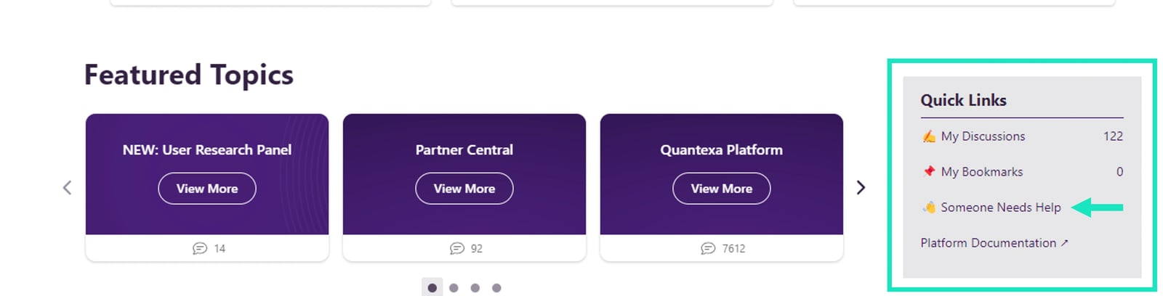Viewport: 1163px width, 296px height.
Task: View More on NEW: User Research Panel
Action: (207, 189)
